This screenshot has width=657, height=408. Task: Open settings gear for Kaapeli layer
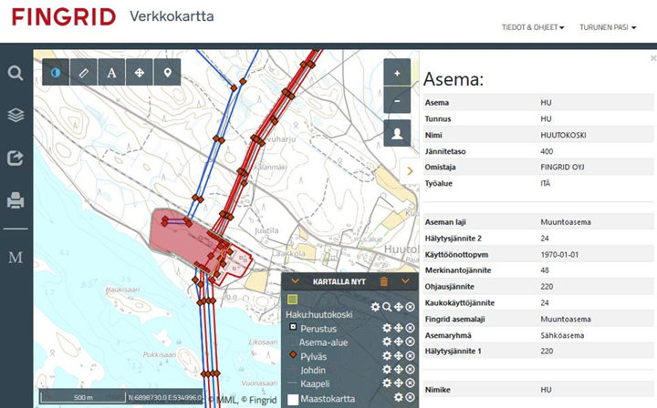click(x=387, y=382)
